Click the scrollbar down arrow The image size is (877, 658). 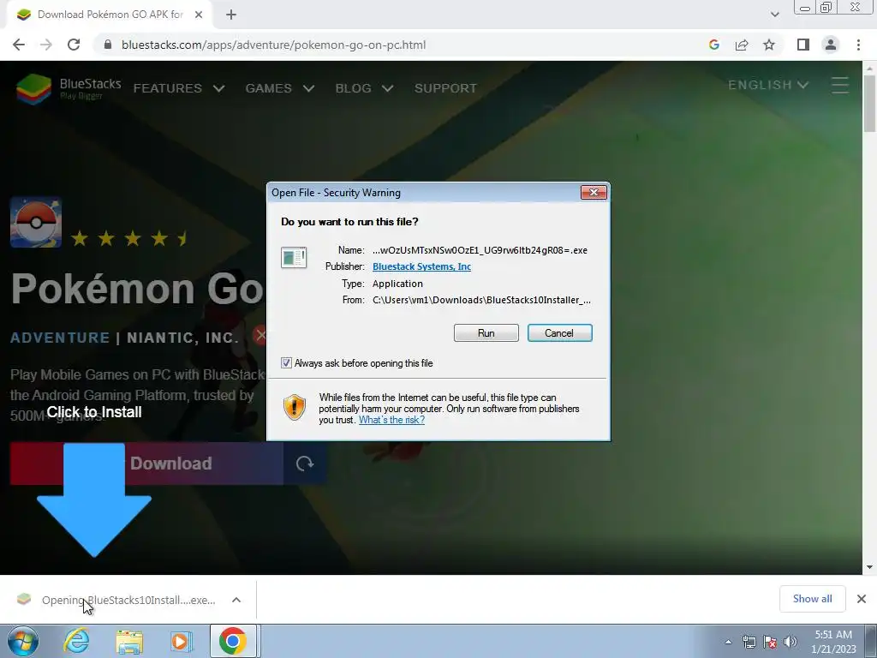(x=869, y=567)
